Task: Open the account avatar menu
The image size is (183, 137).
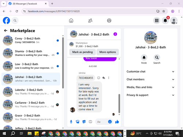Action: [174, 20]
